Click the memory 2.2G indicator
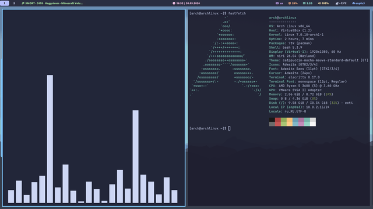The width and height of the screenshot is (373, 209). pos(308,3)
